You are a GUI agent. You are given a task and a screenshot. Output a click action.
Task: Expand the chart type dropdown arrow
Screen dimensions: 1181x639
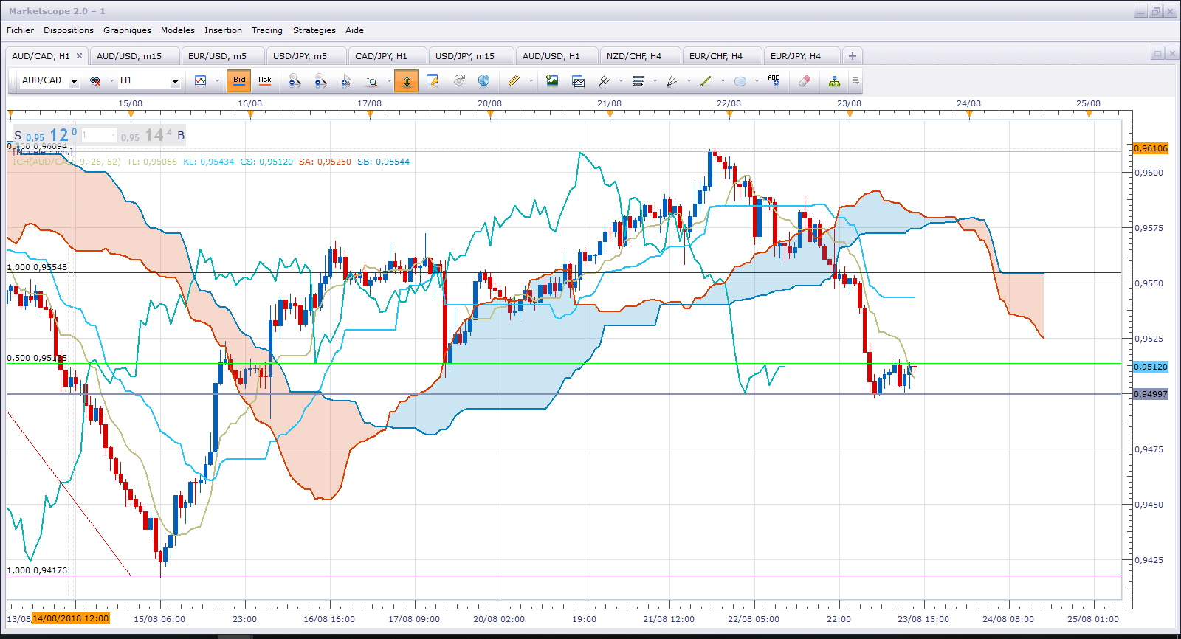click(x=217, y=81)
